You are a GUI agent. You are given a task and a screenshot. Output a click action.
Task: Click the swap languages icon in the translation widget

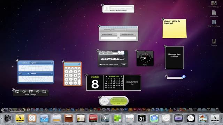tap(20, 73)
